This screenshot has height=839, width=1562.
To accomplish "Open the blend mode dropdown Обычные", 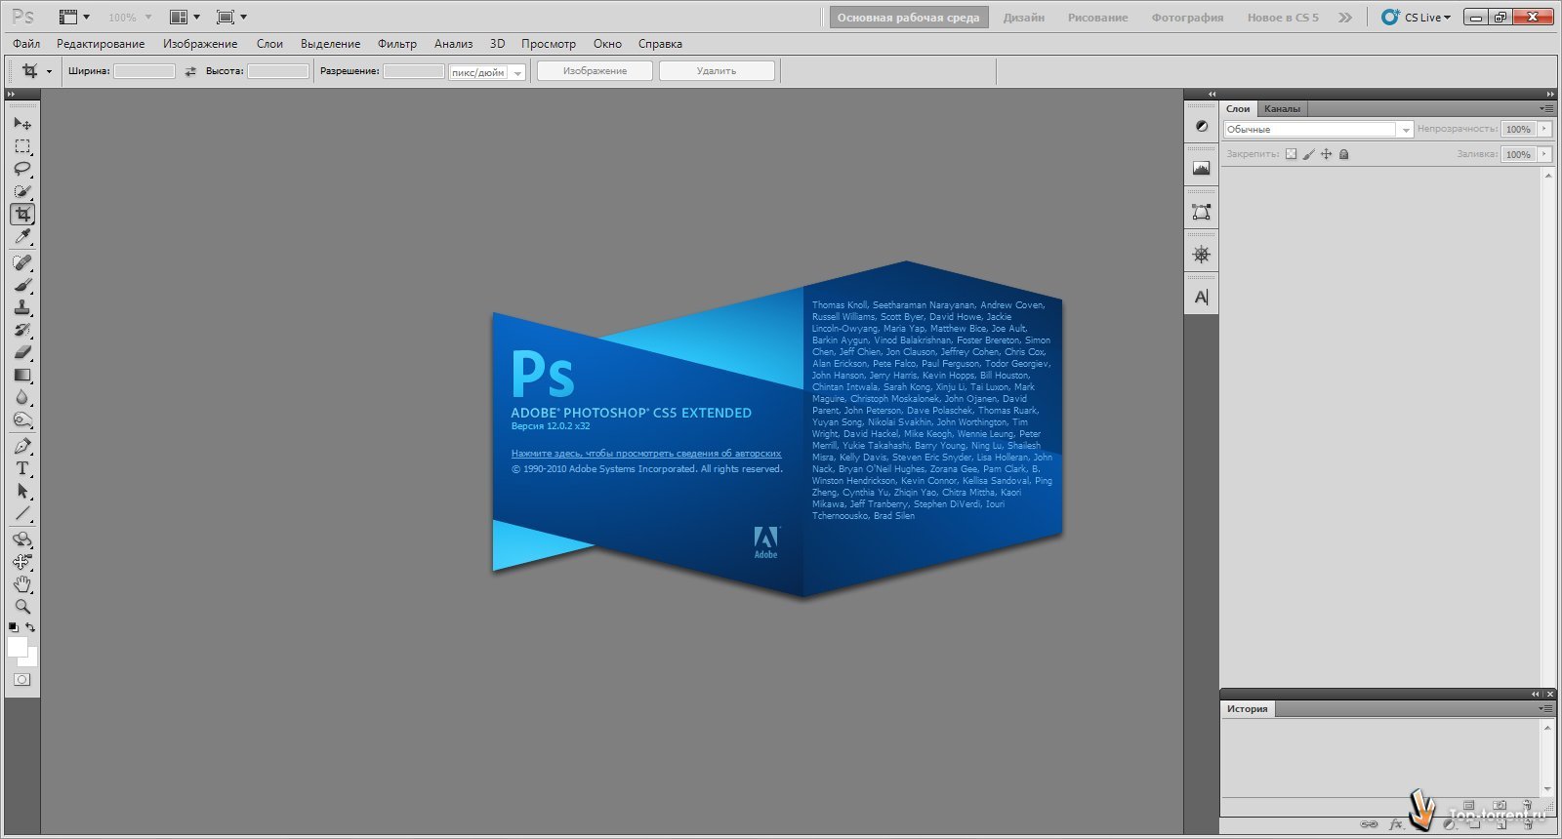I will click(x=1318, y=129).
